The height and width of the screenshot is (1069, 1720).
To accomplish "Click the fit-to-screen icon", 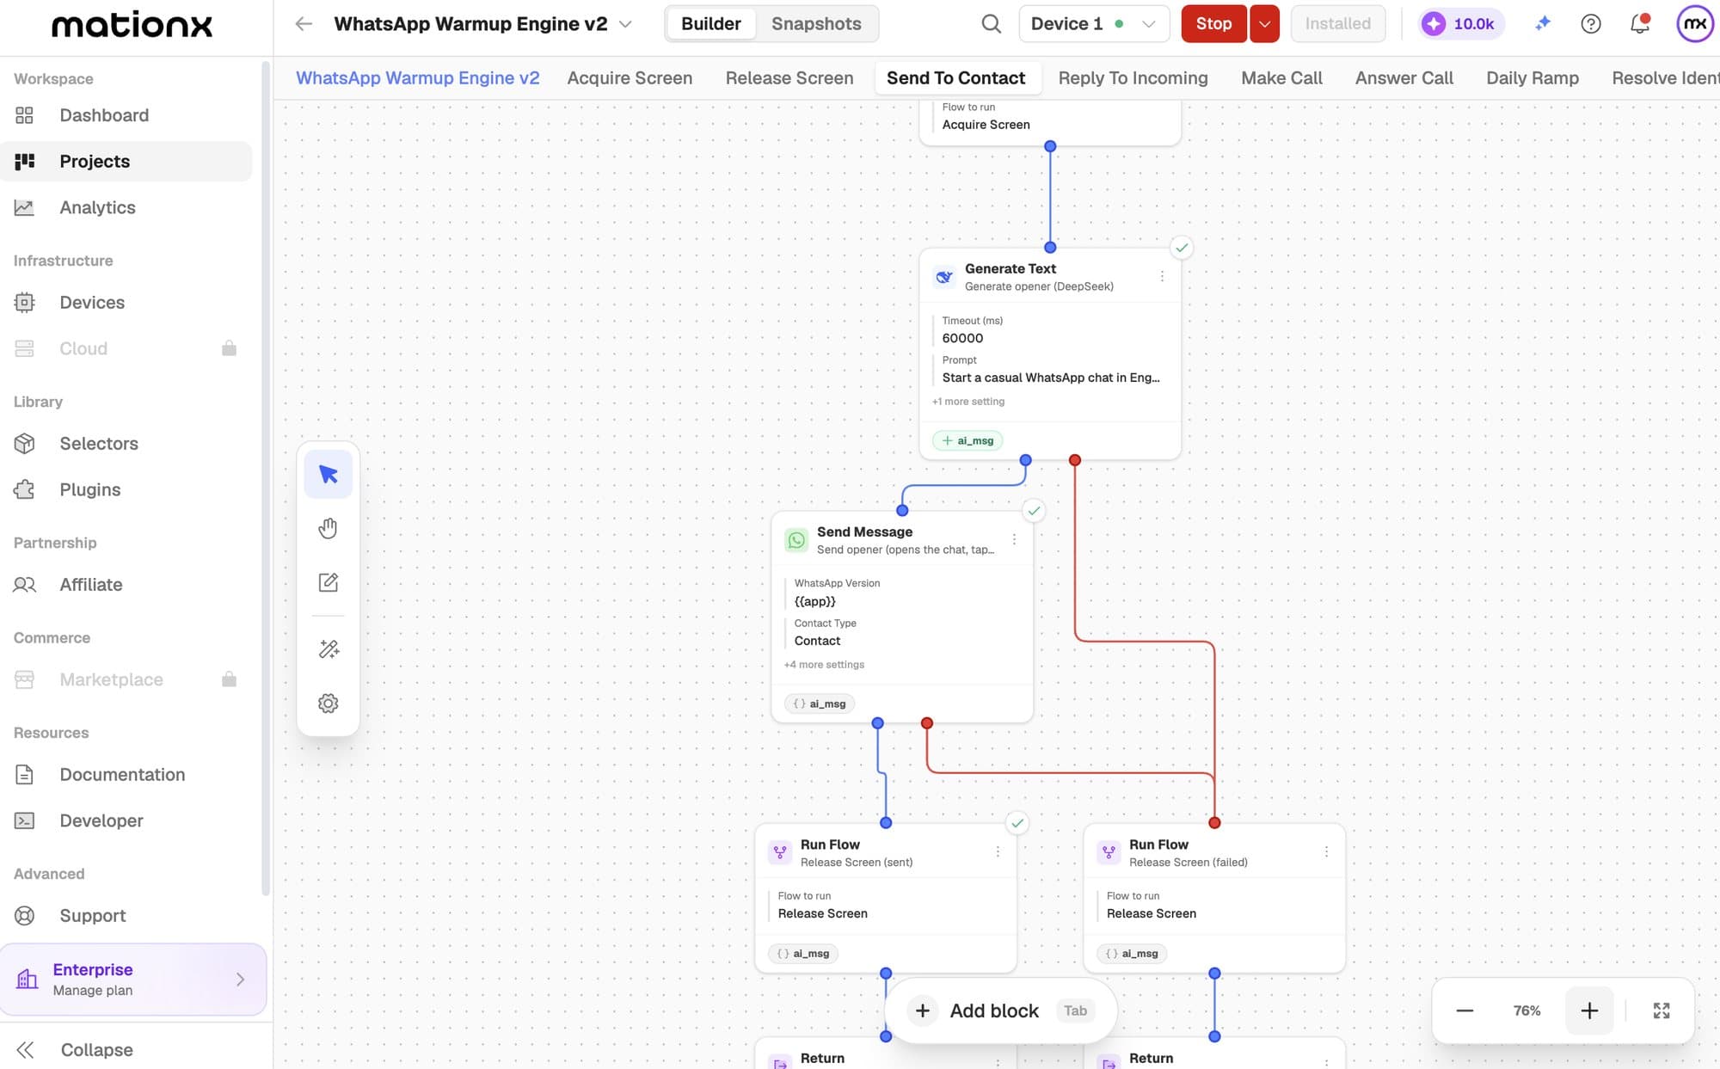I will tap(1662, 1011).
